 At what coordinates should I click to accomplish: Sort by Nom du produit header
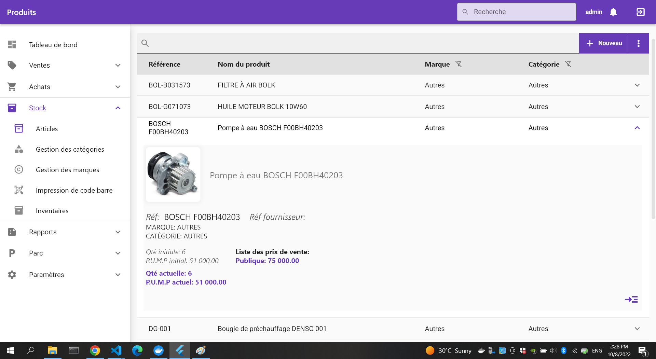point(244,64)
